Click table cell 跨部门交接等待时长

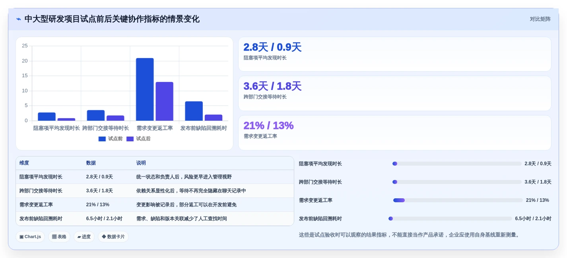point(41,191)
